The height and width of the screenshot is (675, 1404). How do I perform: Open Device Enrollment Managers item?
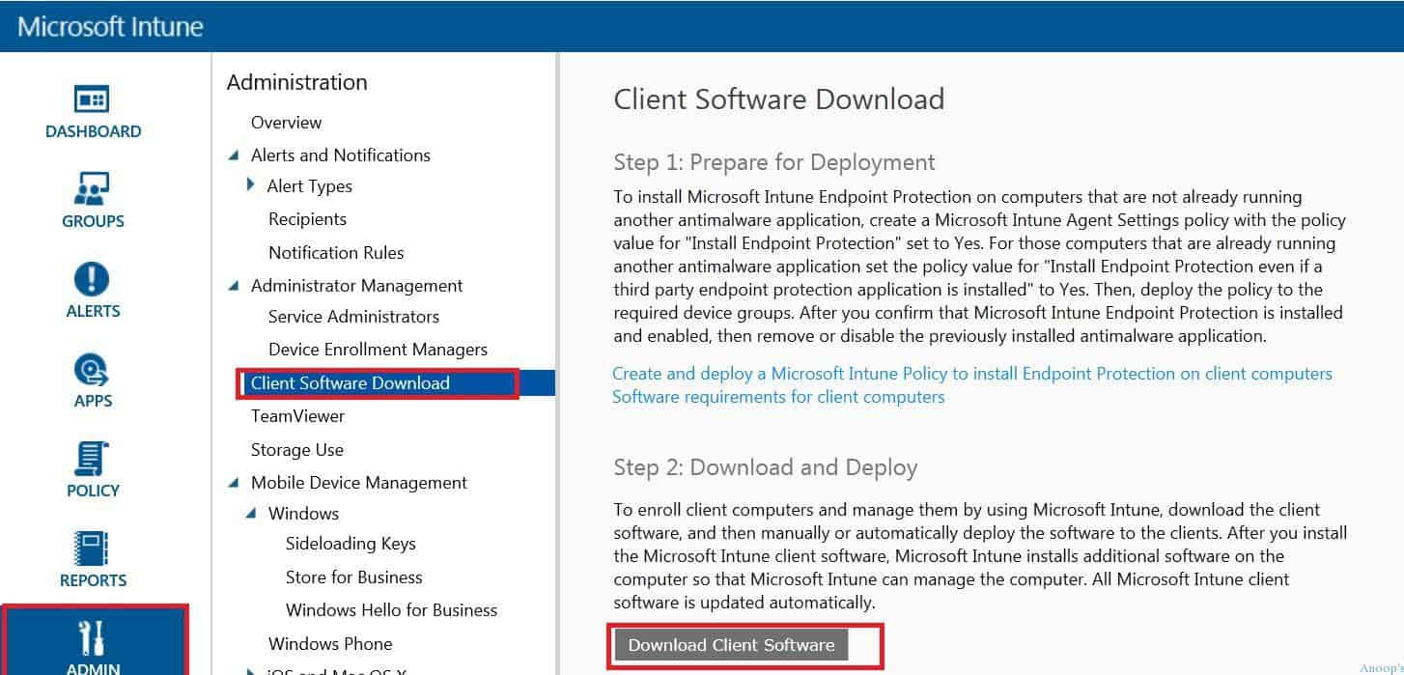pos(378,350)
